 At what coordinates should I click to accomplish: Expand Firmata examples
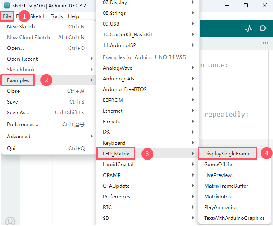pos(148,122)
